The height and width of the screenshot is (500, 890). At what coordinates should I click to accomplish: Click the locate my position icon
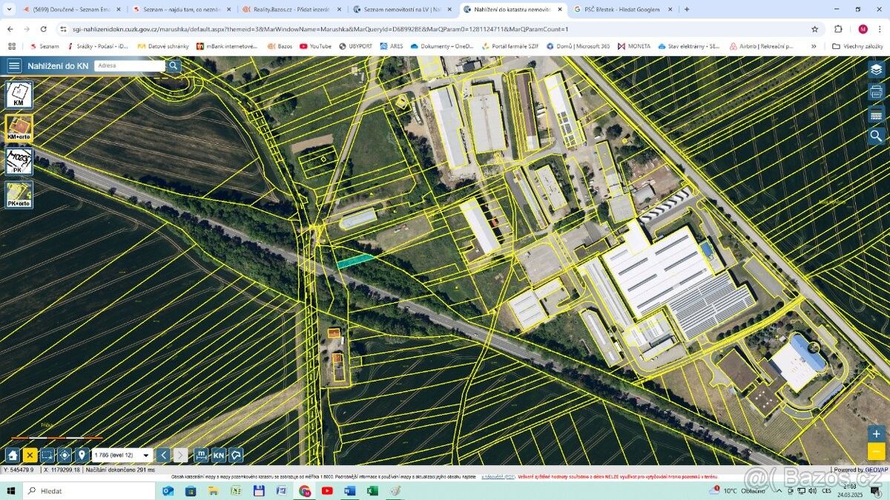point(65,455)
